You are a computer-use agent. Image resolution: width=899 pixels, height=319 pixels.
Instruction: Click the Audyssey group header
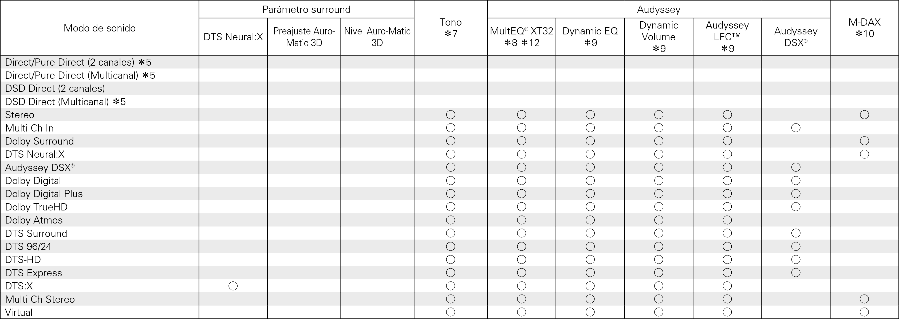coord(658,9)
